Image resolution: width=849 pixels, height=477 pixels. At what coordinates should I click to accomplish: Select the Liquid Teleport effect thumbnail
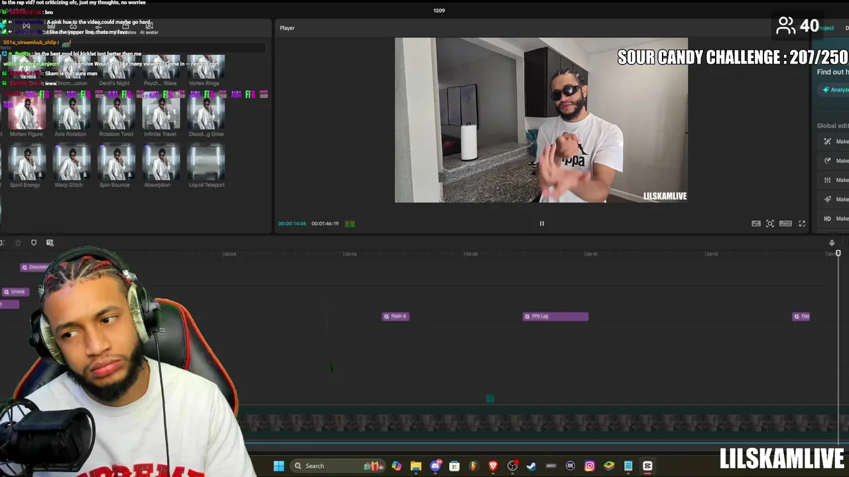[x=206, y=163]
